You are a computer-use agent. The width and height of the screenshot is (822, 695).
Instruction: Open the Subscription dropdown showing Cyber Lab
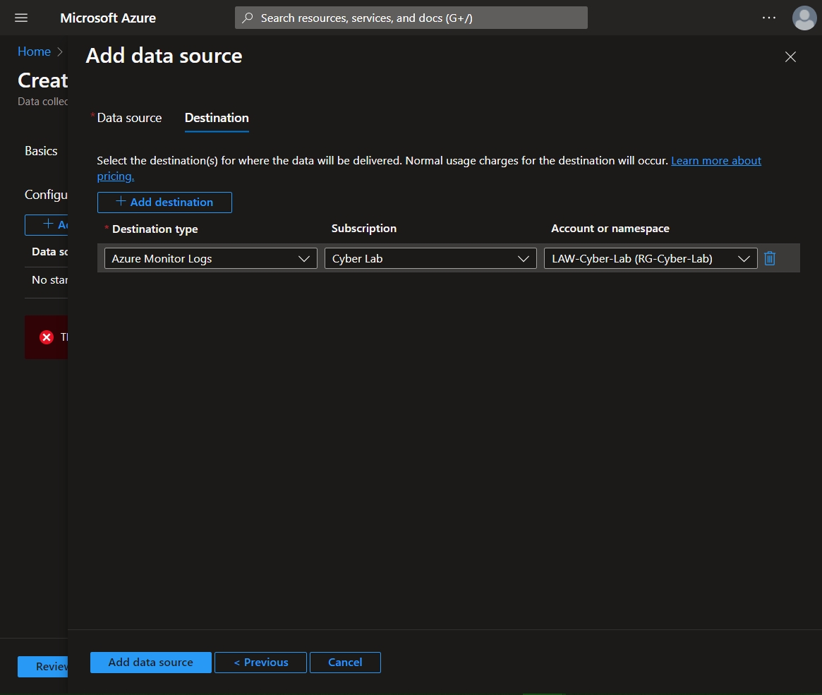pyautogui.click(x=430, y=258)
